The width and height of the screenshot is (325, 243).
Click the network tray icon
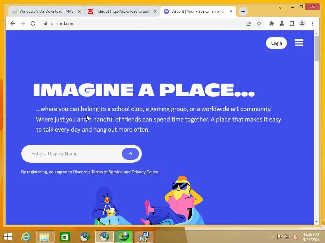pos(287,237)
